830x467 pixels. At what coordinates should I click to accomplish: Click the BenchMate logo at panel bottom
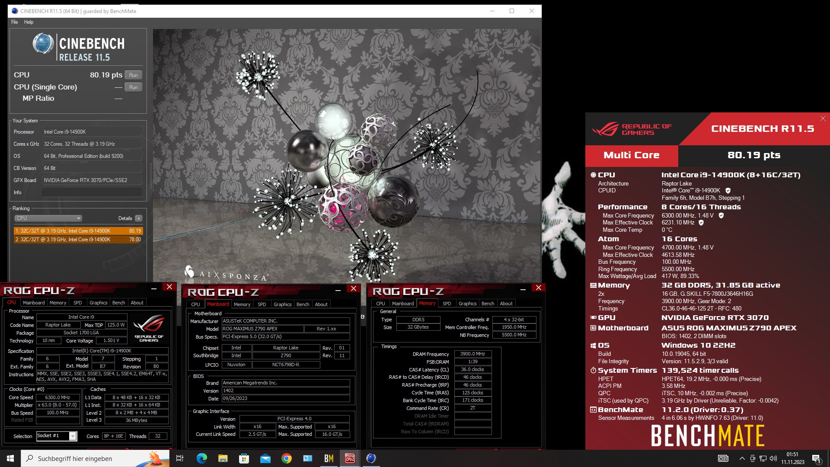pos(708,435)
